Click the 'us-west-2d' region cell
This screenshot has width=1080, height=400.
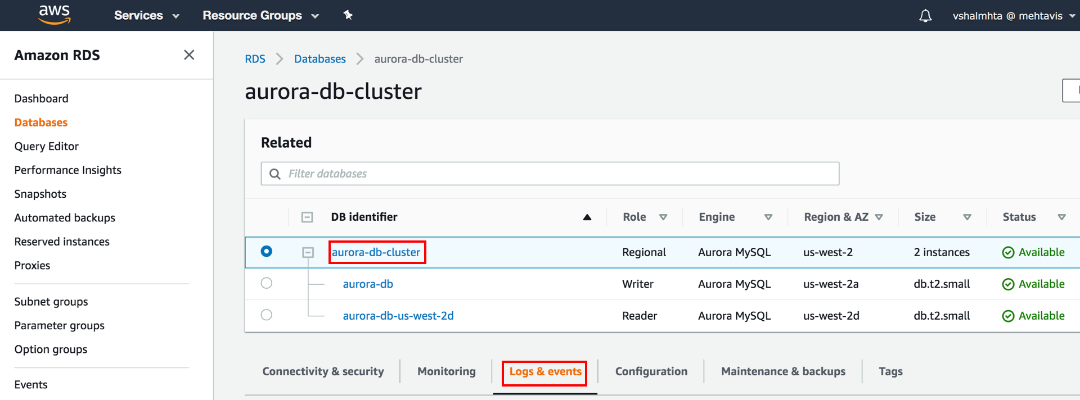click(x=831, y=316)
